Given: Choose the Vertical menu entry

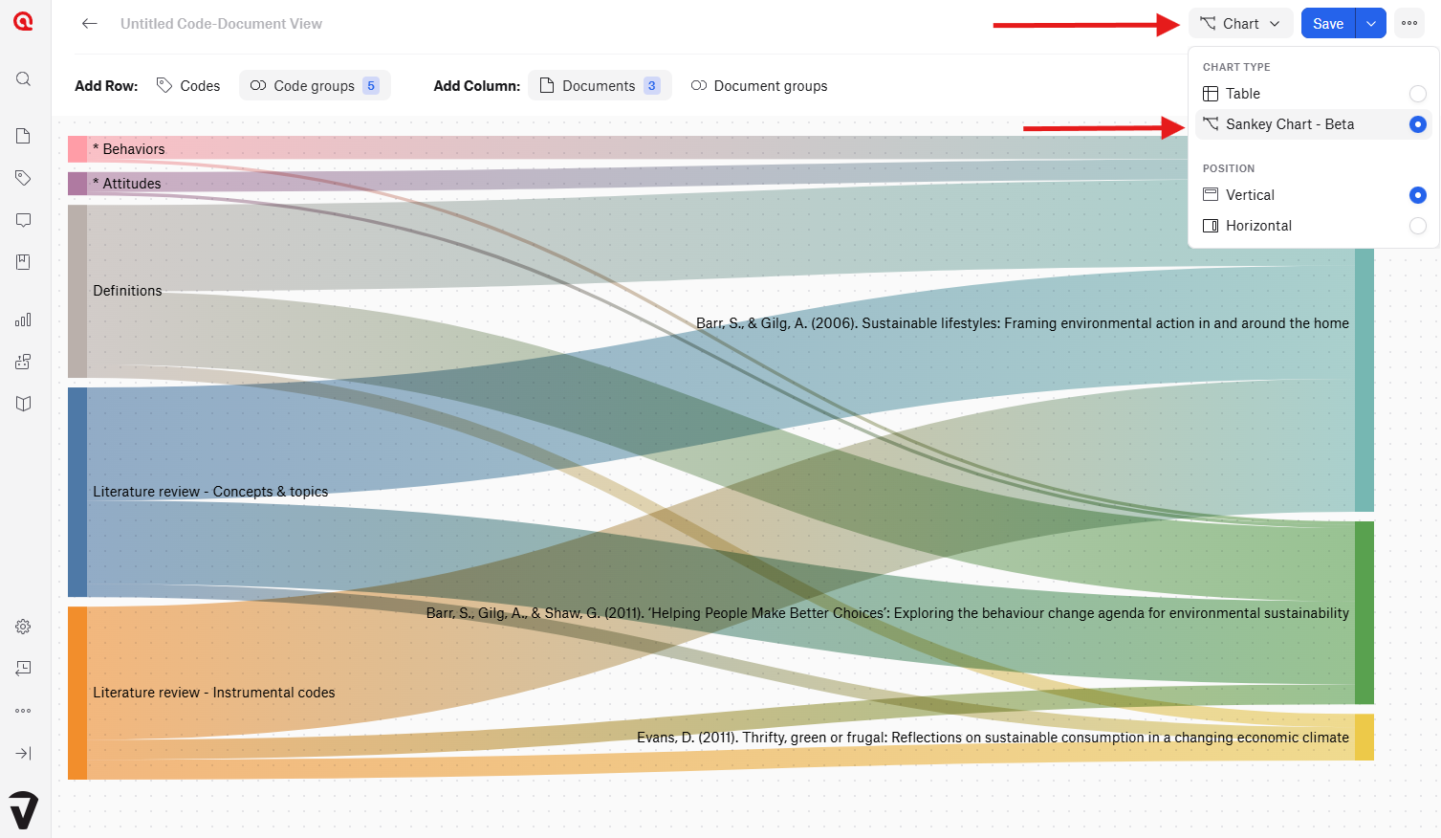Looking at the screenshot, I should click(x=1313, y=195).
